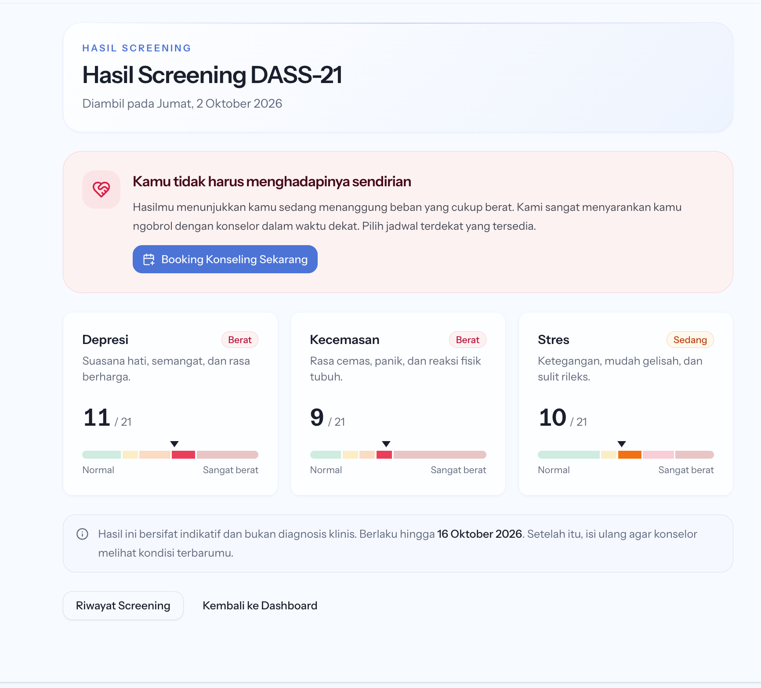The width and height of the screenshot is (761, 688).
Task: Click the Berat badge on Kecemasan card
Action: [x=467, y=340]
